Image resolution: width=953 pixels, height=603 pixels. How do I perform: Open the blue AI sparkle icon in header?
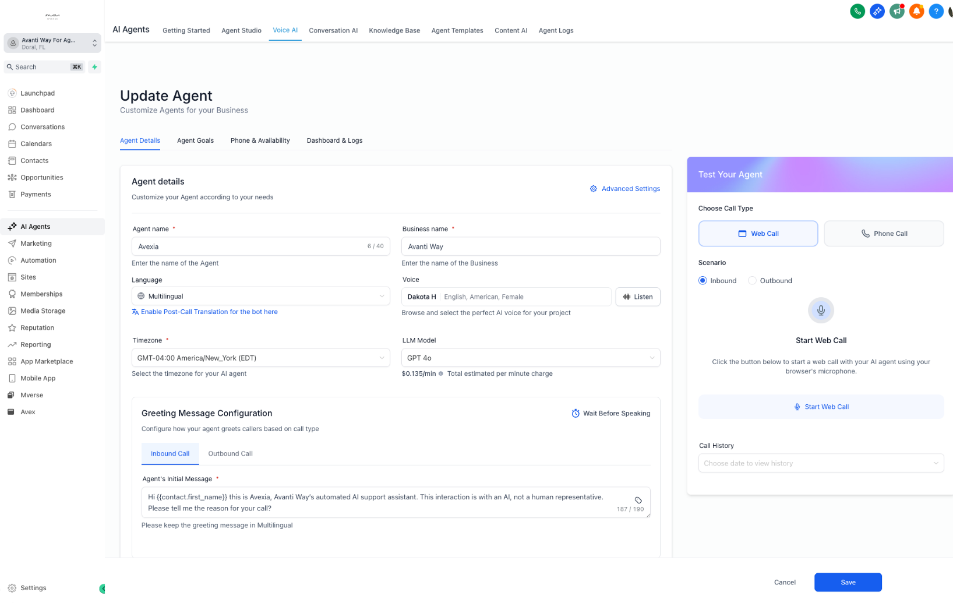pyautogui.click(x=877, y=11)
